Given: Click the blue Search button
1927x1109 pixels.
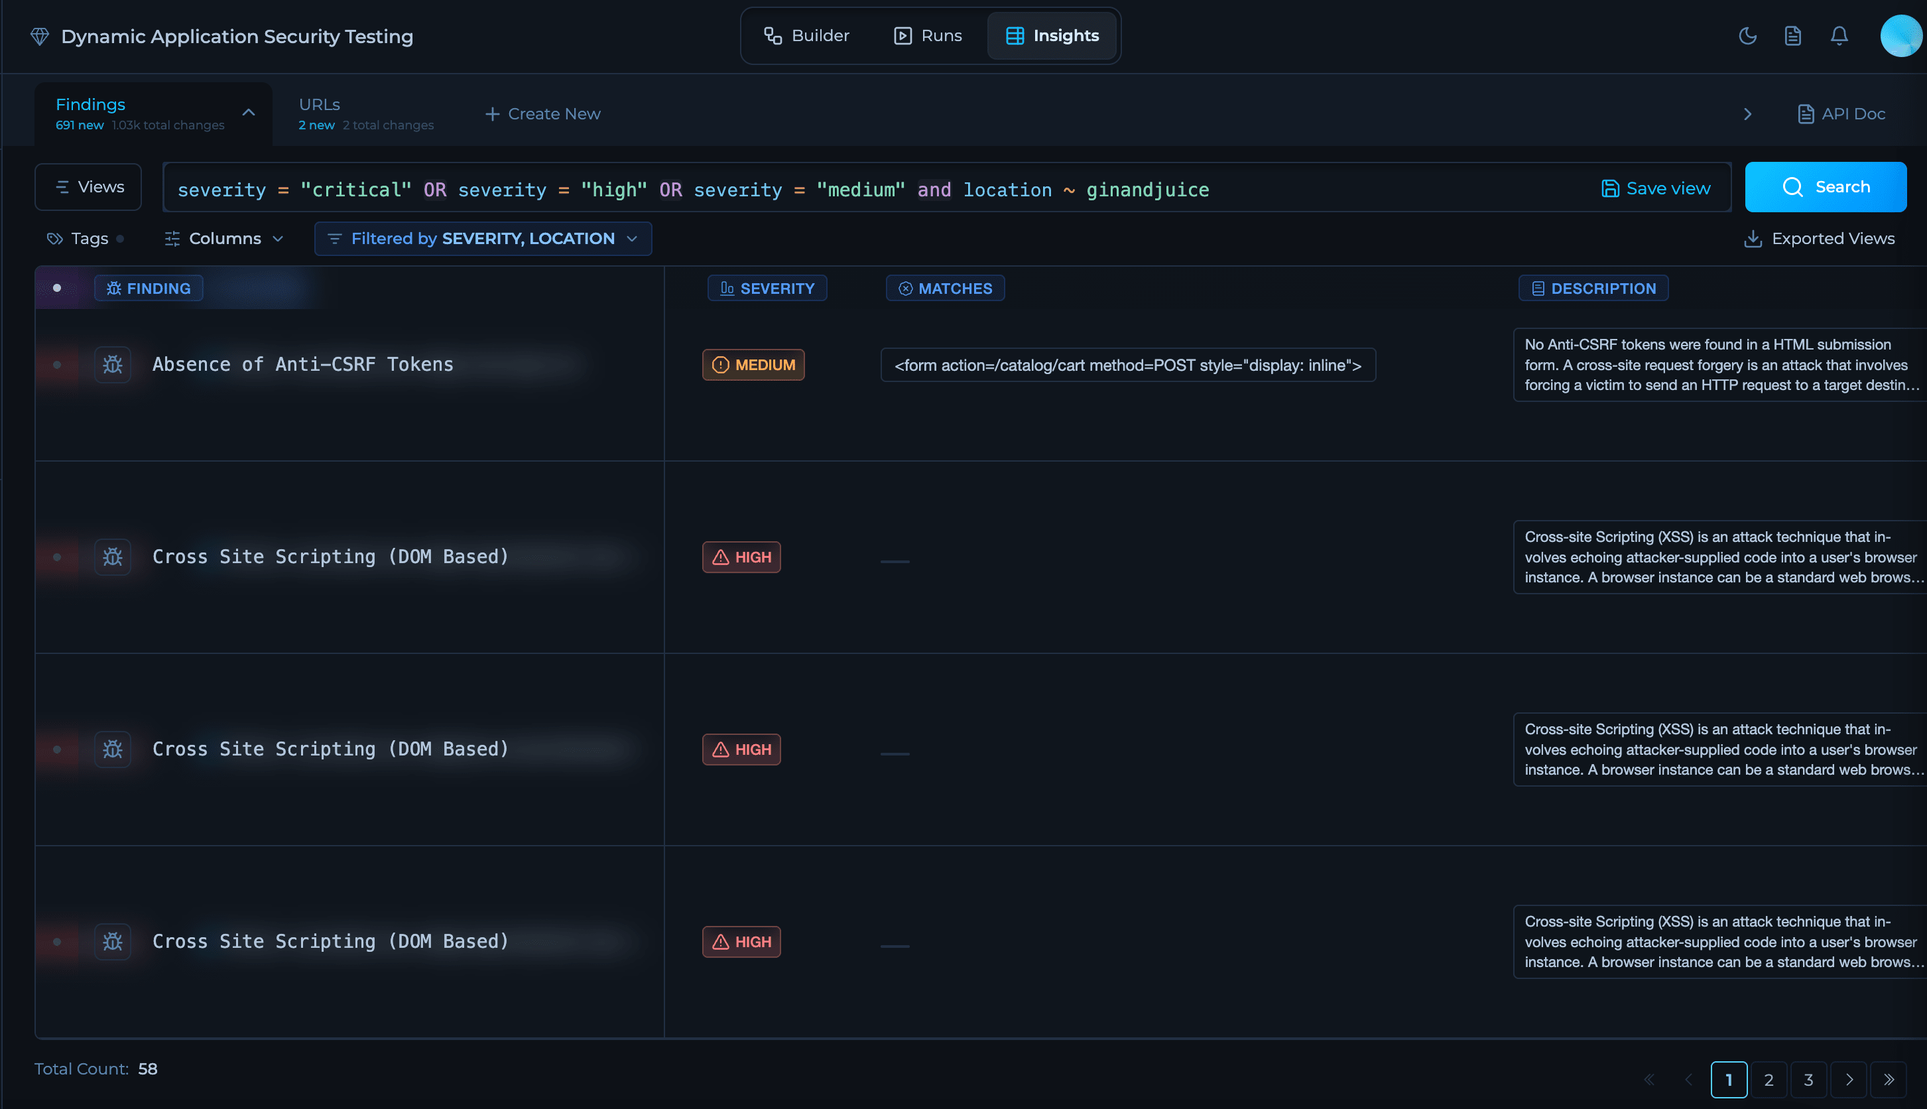Looking at the screenshot, I should point(1825,186).
